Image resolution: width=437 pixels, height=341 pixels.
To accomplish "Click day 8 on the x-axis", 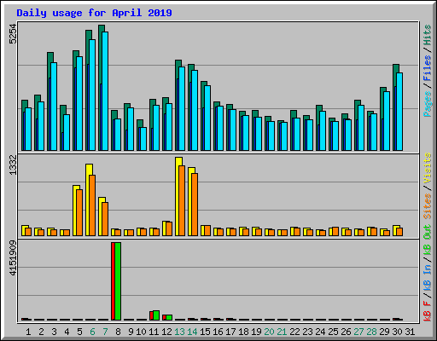I will click(x=118, y=332).
